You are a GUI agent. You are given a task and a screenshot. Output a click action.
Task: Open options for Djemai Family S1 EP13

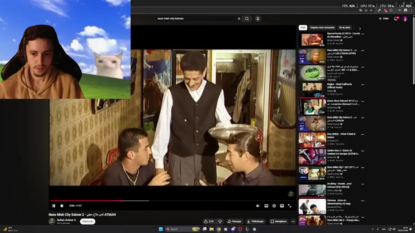pyautogui.click(x=362, y=34)
